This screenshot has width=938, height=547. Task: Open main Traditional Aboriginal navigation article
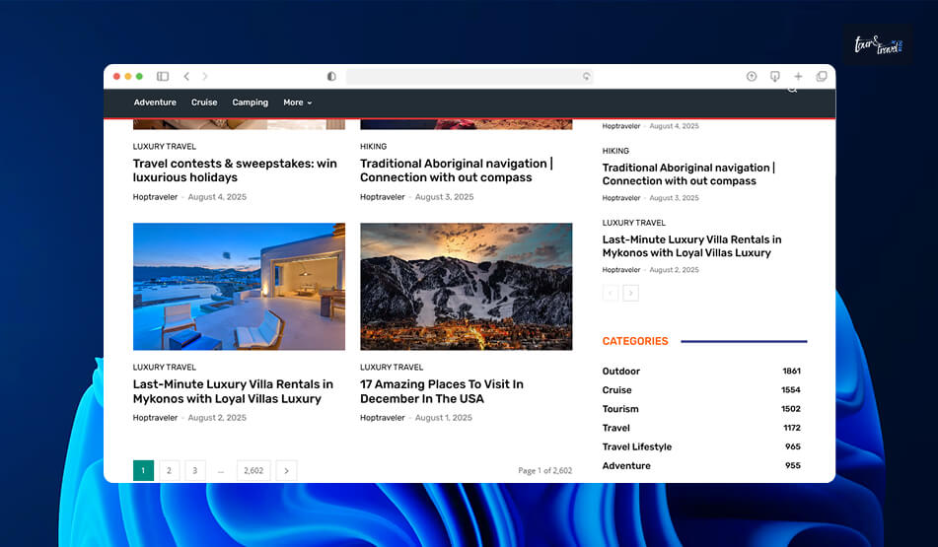[456, 171]
